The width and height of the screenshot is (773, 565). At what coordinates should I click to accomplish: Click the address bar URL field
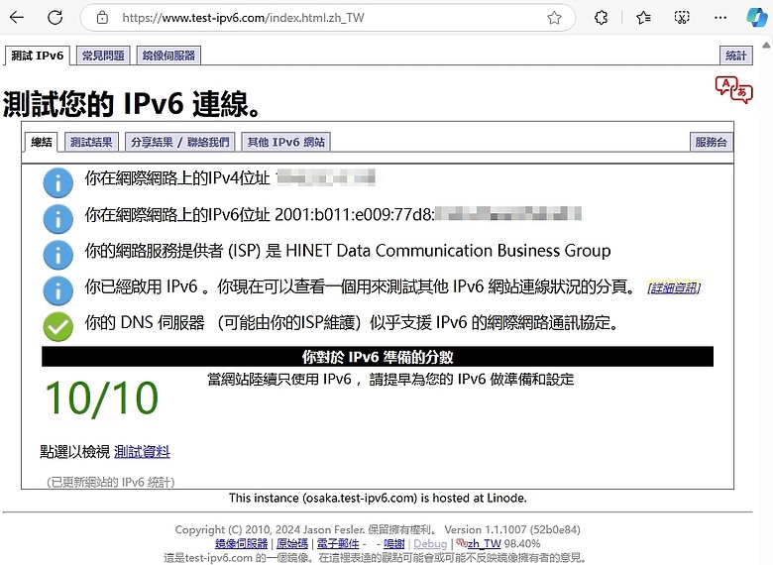[x=328, y=18]
